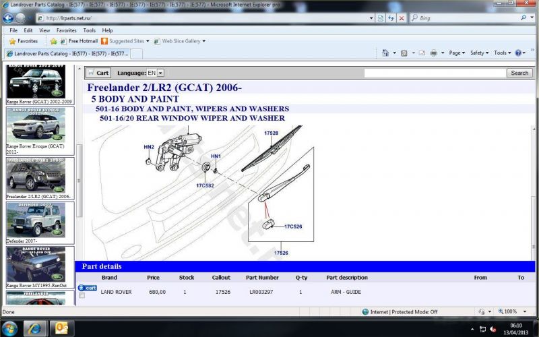Click the 5 BODY AND PAINT heading
Image resolution: width=539 pixels, height=337 pixels.
pos(135,99)
